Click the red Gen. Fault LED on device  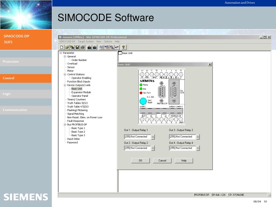(141, 93)
